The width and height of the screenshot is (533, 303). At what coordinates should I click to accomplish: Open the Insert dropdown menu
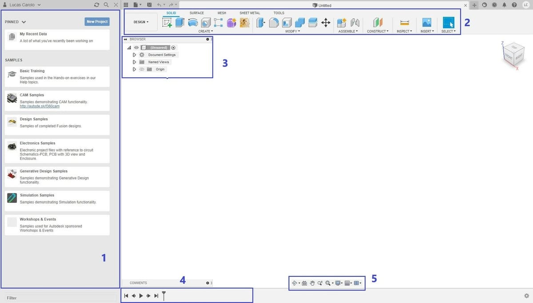tap(427, 31)
